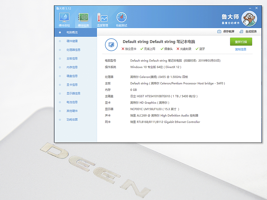Click the 操作系统 row label
This screenshot has width=267, height=200.
111,67
